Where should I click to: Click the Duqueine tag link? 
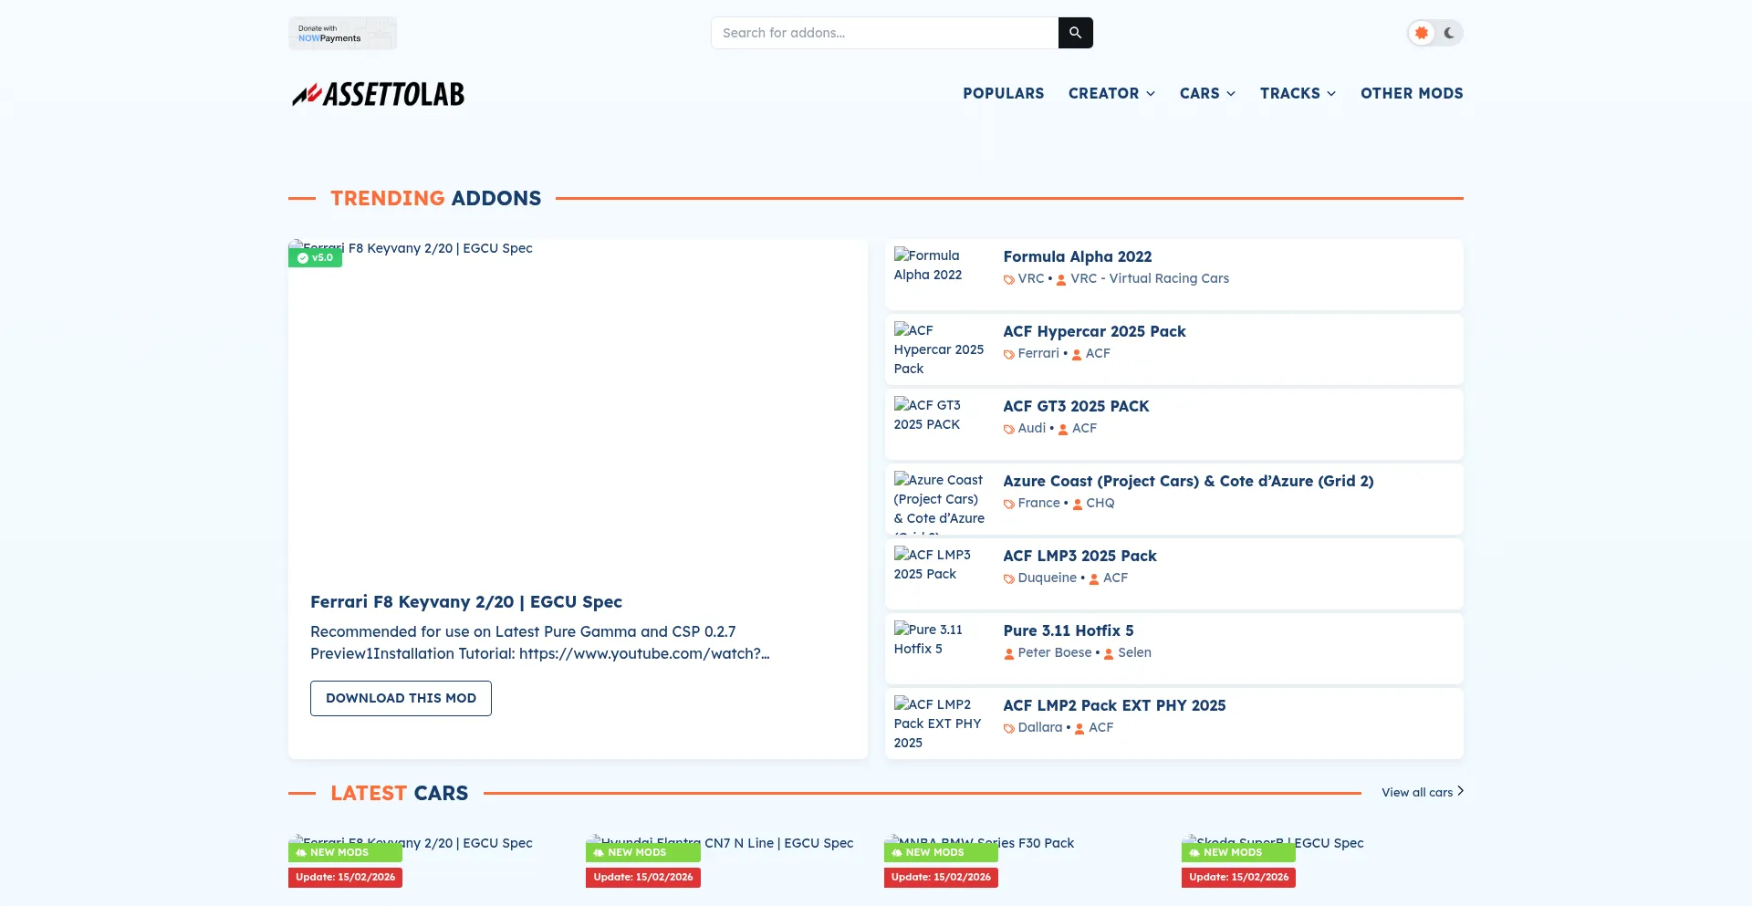click(1047, 578)
